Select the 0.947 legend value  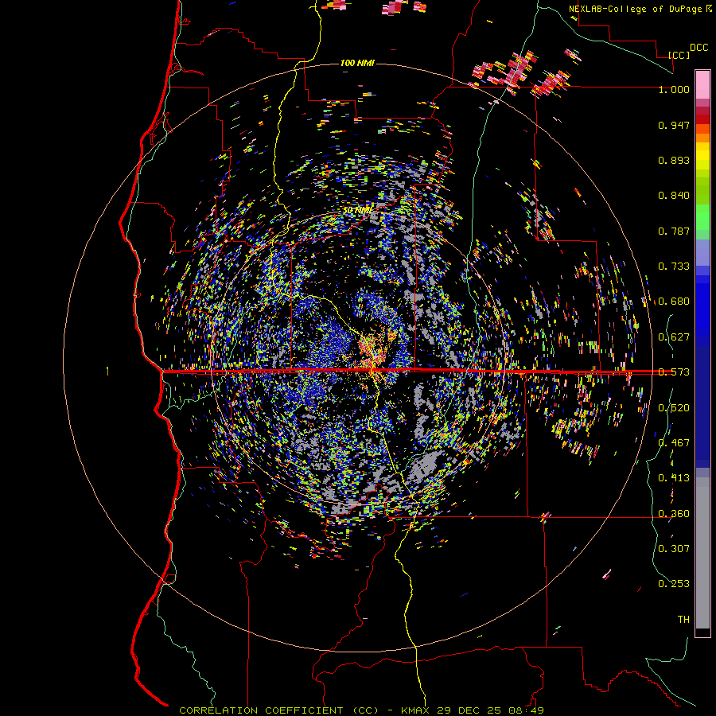(x=674, y=125)
